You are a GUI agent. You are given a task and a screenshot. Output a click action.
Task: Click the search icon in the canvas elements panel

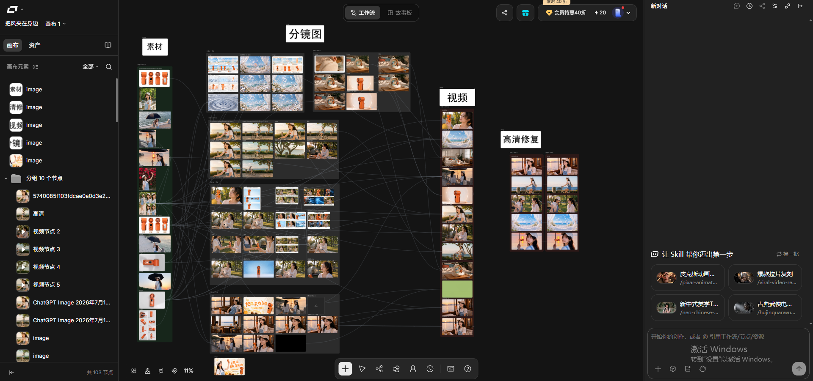tap(109, 67)
